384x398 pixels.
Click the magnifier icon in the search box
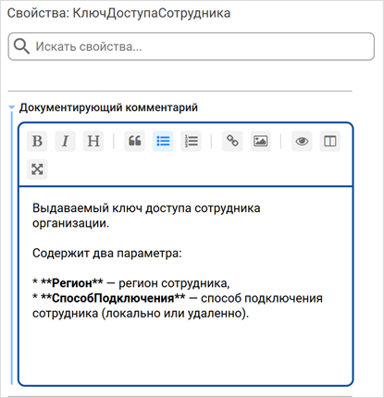[21, 46]
